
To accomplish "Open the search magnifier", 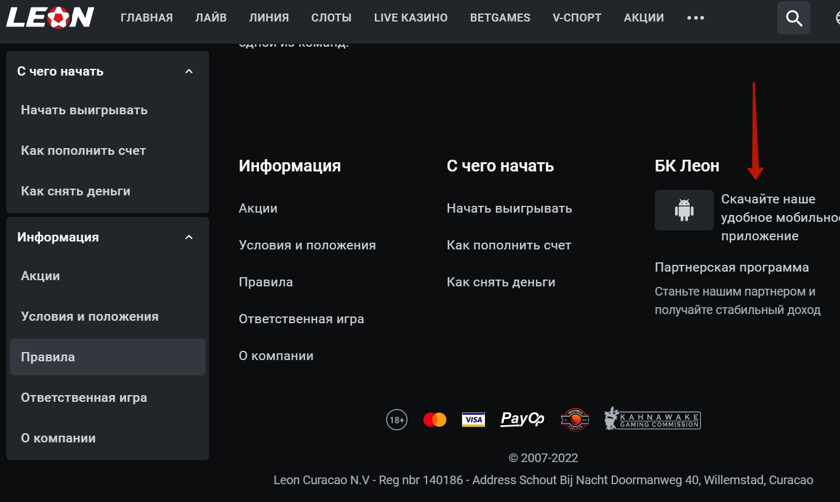I will (793, 17).
